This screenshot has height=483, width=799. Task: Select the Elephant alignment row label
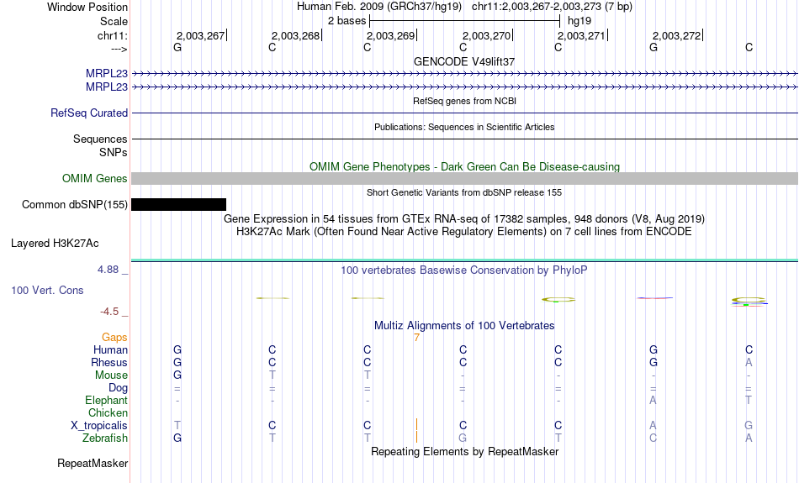pyautogui.click(x=107, y=401)
